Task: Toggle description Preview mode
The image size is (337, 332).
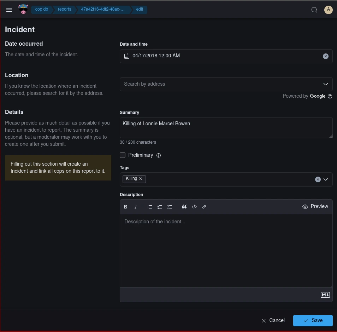Action: point(315,207)
